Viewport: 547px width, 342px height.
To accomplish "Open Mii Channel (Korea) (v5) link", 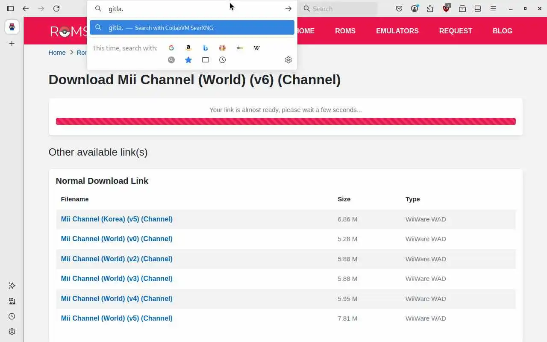I will click(117, 219).
